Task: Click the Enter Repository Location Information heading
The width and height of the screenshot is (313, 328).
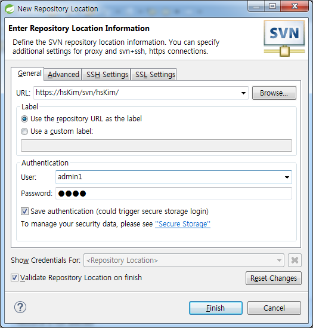Action: [x=79, y=28]
